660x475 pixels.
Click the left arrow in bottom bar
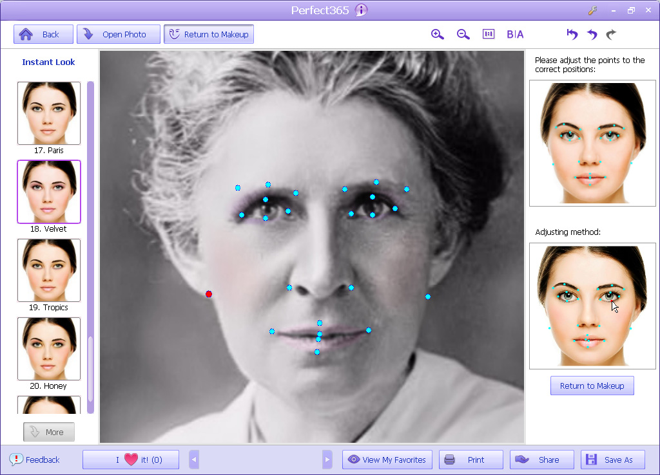click(x=194, y=460)
